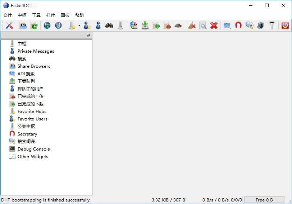This screenshot has height=204, width=292.
Task: Open the 帮助 menu
Action: [x=79, y=15]
